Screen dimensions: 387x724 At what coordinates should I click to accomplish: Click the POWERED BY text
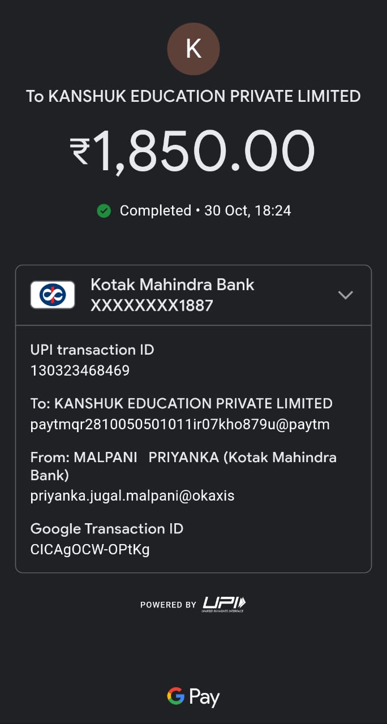[x=168, y=605]
